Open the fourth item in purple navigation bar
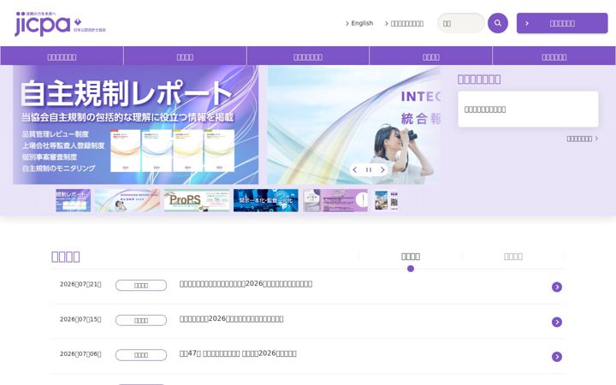The width and height of the screenshot is (616, 385). (x=431, y=56)
